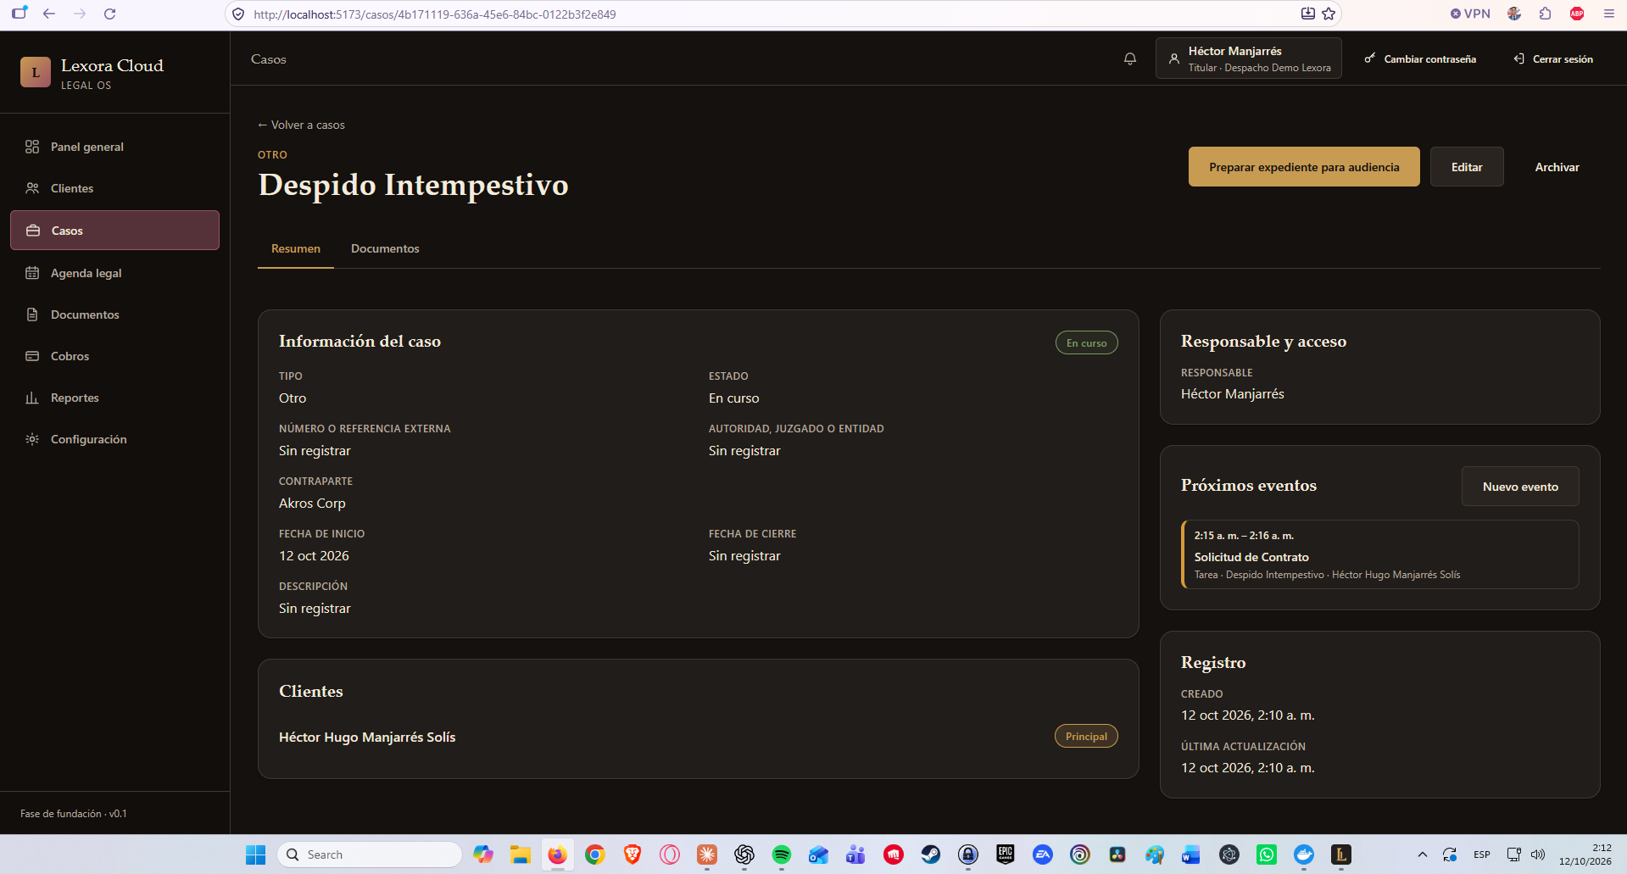Image resolution: width=1627 pixels, height=874 pixels.
Task: Open the browser extensions puzzle icon
Action: pyautogui.click(x=1546, y=14)
